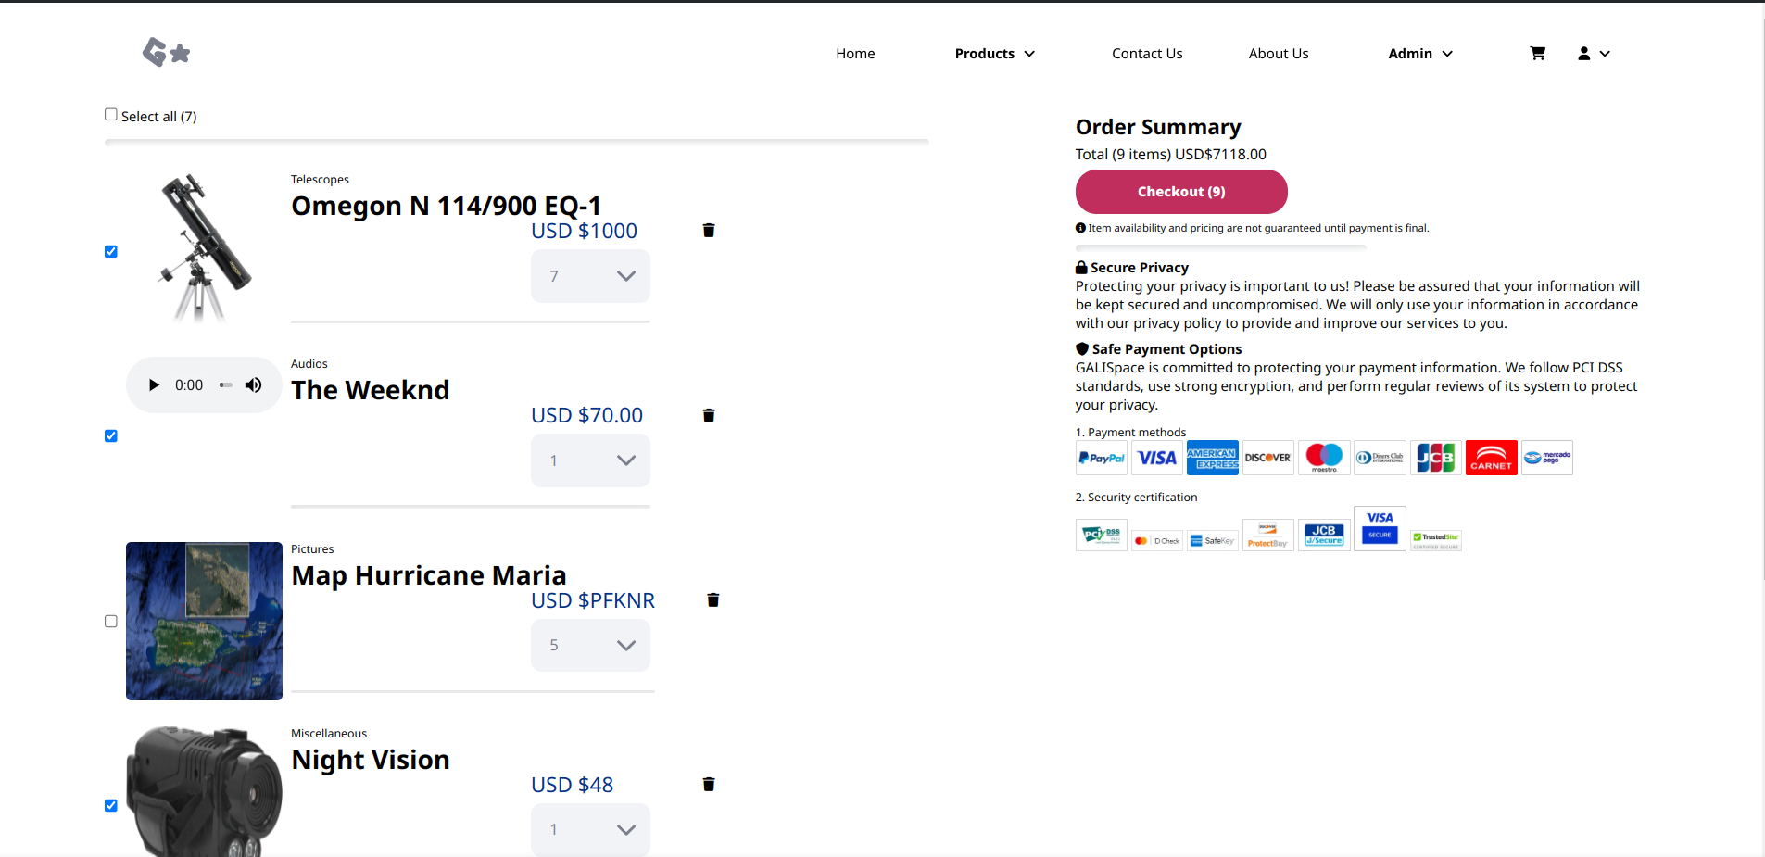Open the Contact Us page

pos(1147,54)
